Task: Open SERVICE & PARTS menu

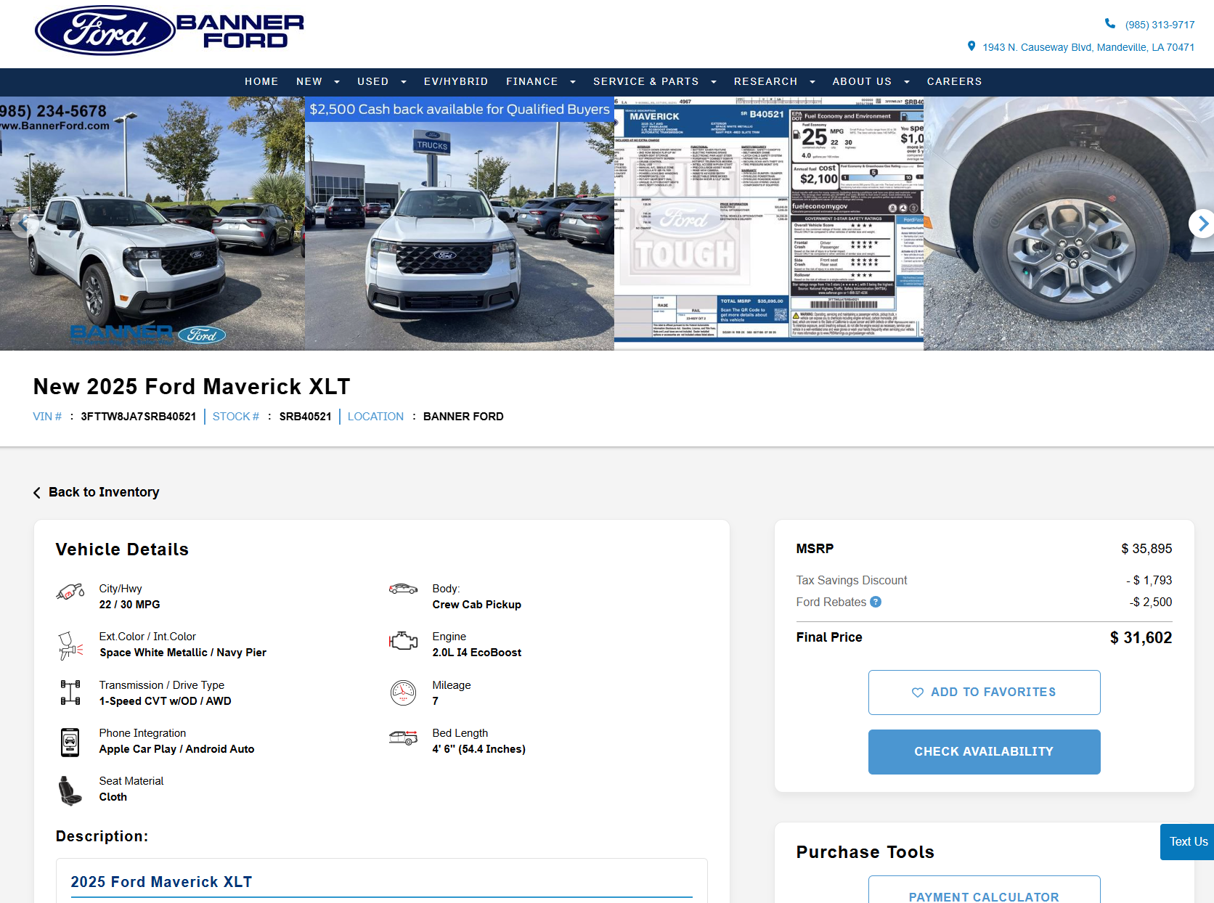Action: click(x=645, y=81)
